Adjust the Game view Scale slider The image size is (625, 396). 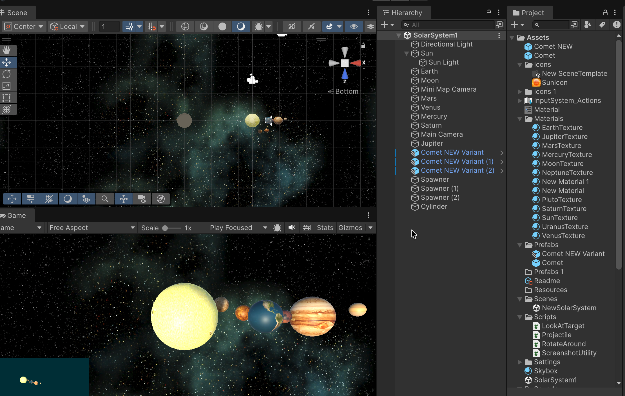[165, 228]
